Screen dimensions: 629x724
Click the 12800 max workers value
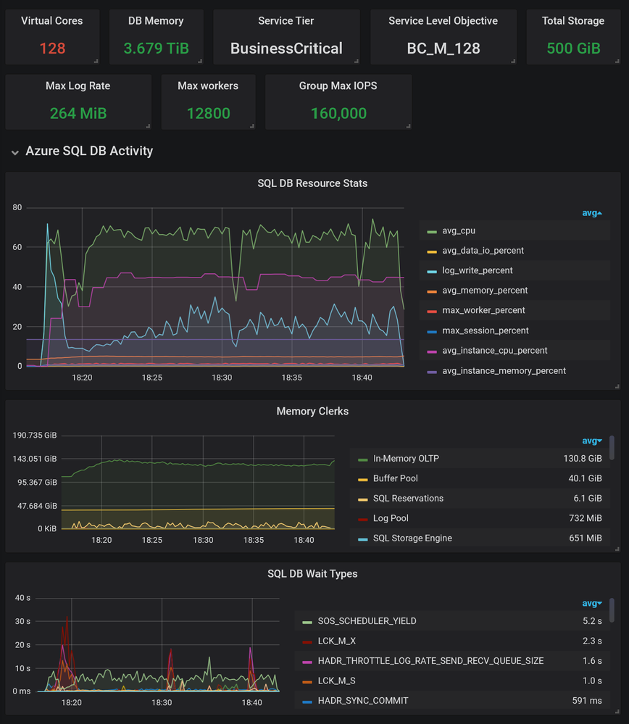(208, 113)
